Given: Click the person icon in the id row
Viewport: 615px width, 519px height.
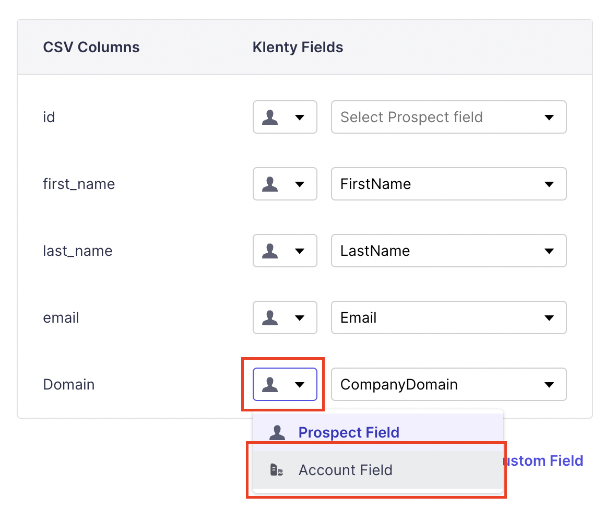Looking at the screenshot, I should pos(270,117).
